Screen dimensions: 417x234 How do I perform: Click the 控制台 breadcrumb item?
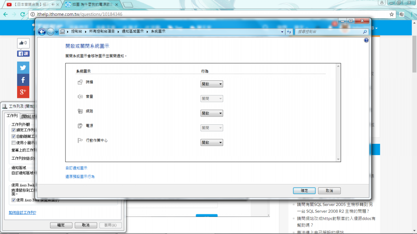pyautogui.click(x=77, y=31)
